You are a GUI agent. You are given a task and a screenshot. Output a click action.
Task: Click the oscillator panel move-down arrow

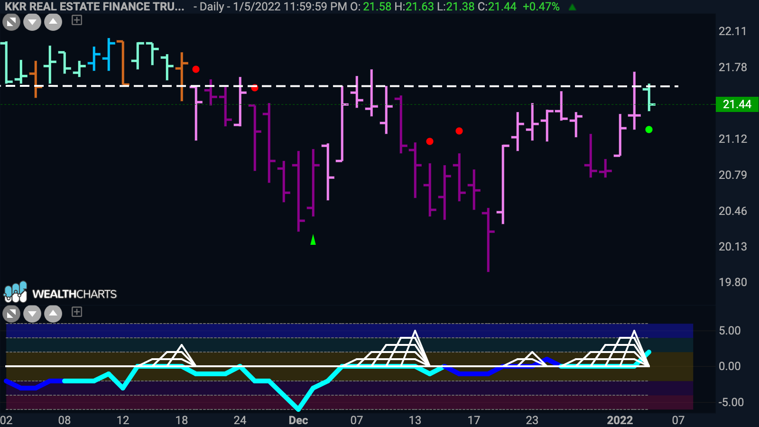[32, 314]
